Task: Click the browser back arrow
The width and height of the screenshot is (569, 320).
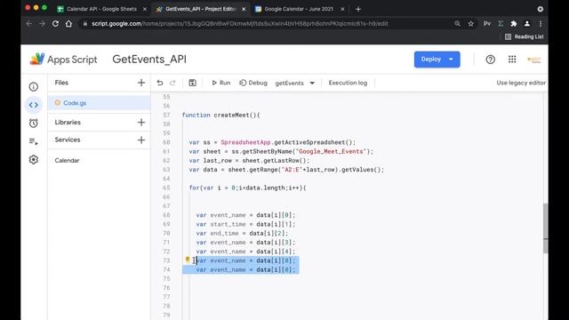Action: click(x=29, y=24)
